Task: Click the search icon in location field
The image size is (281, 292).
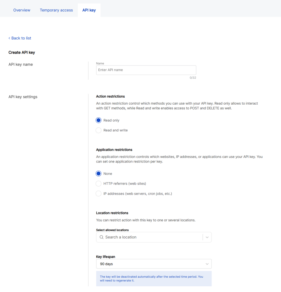Action: [x=101, y=237]
